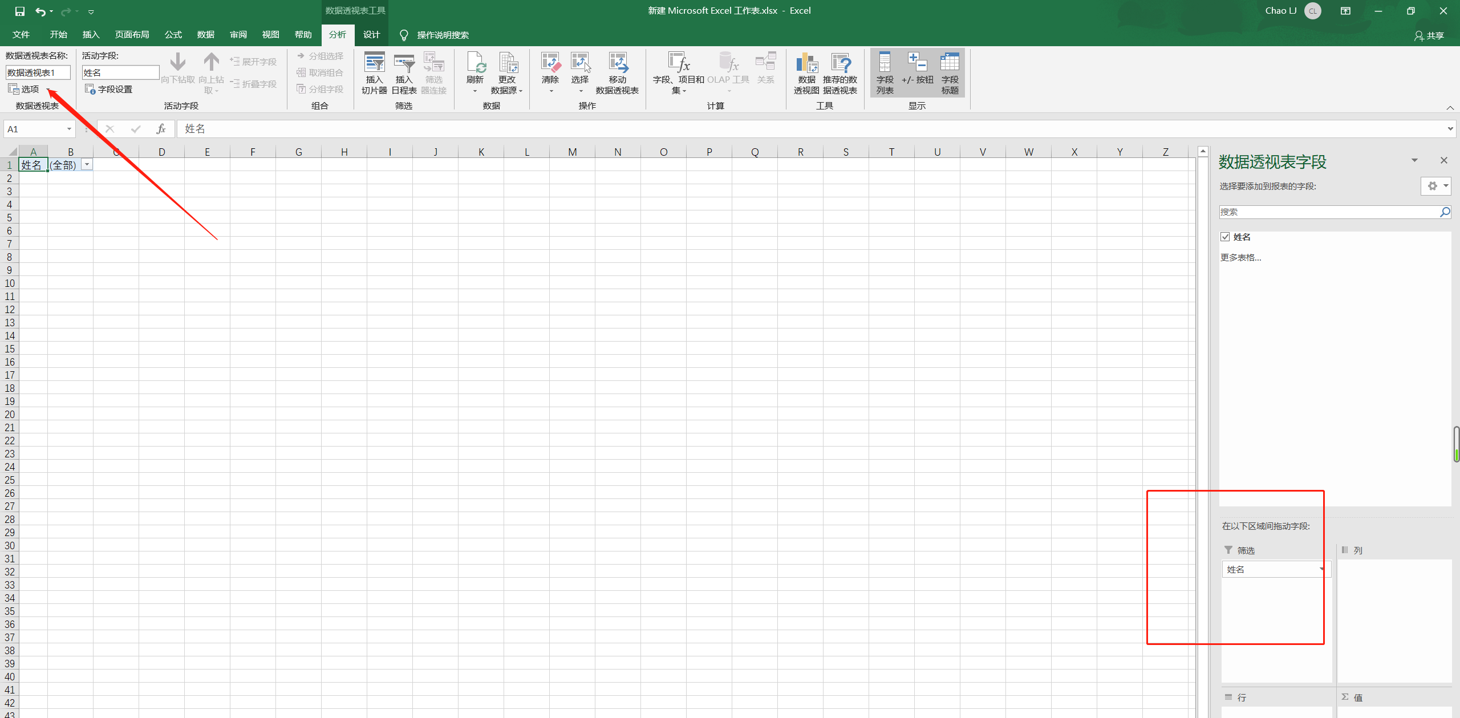Click the Clear pivot table icon
Screen dimensions: 1460x718
(550, 73)
